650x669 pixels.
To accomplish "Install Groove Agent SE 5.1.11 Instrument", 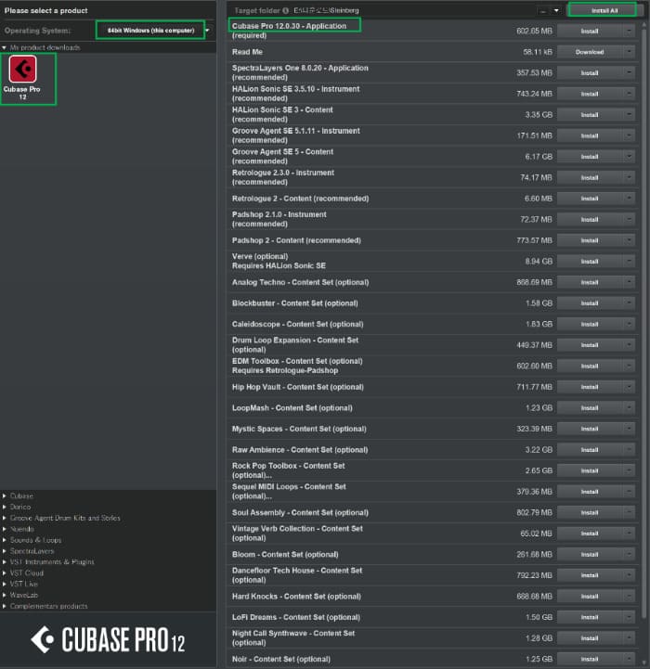I will [590, 135].
